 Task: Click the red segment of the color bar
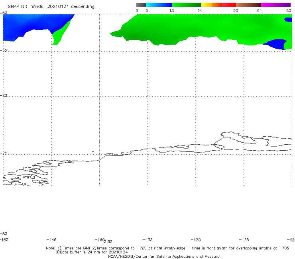point(229,5)
